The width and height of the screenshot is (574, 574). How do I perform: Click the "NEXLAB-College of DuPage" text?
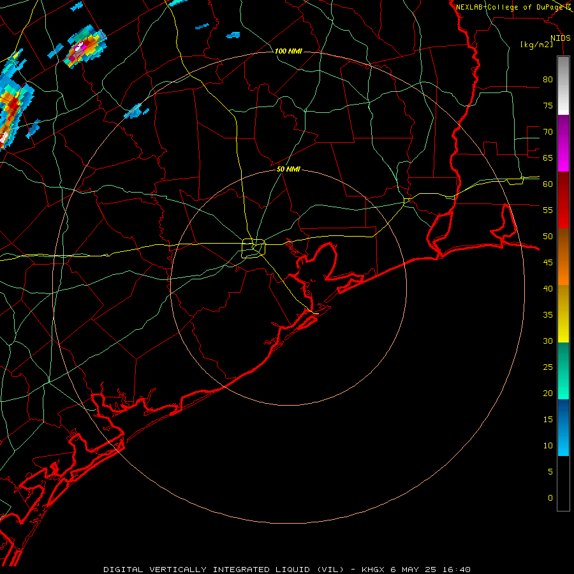coord(510,7)
